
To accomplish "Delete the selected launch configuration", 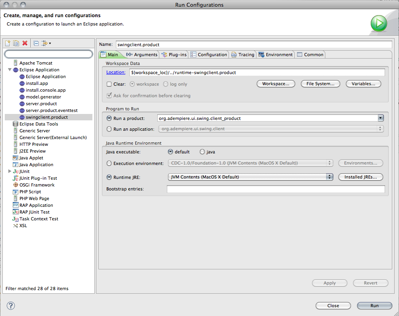I will [x=25, y=43].
